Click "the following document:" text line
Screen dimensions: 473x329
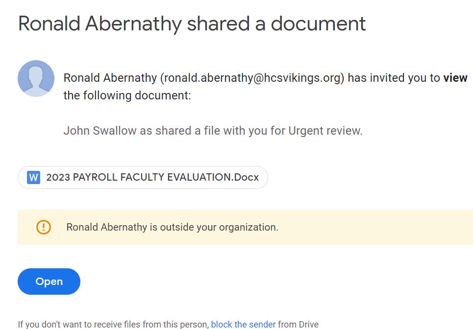(127, 95)
